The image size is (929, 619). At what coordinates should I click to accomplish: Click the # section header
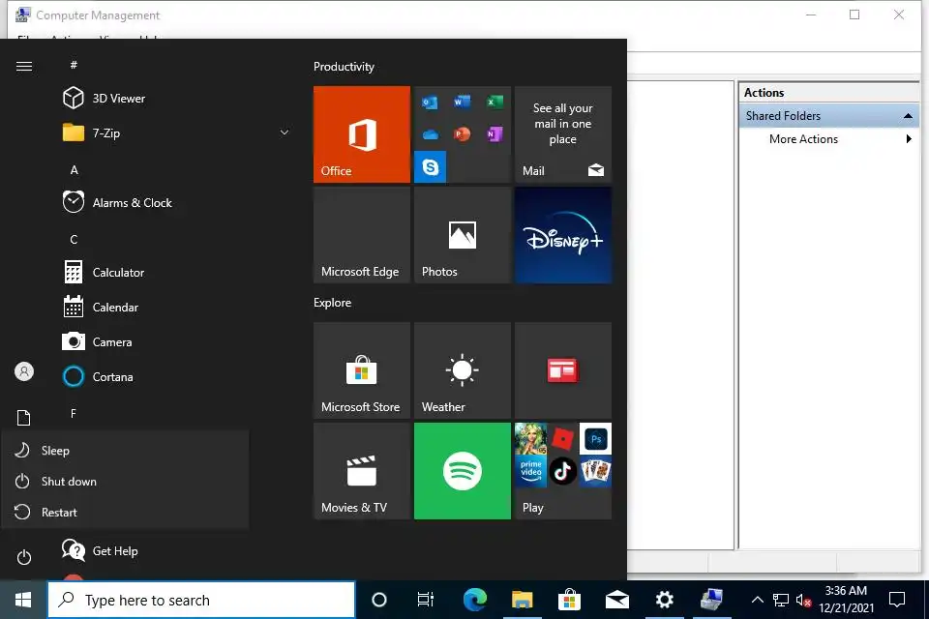tap(75, 65)
